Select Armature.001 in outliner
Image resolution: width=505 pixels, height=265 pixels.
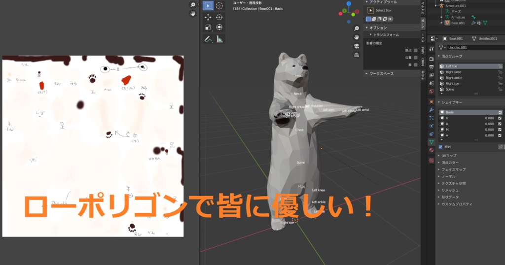pos(455,6)
